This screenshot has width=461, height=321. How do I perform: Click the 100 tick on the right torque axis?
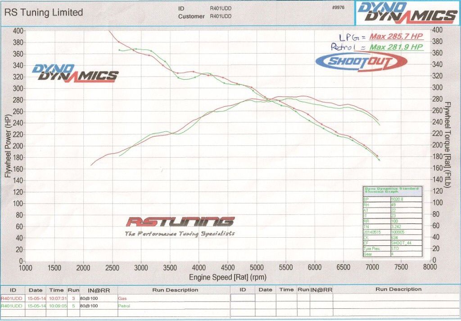click(437, 203)
